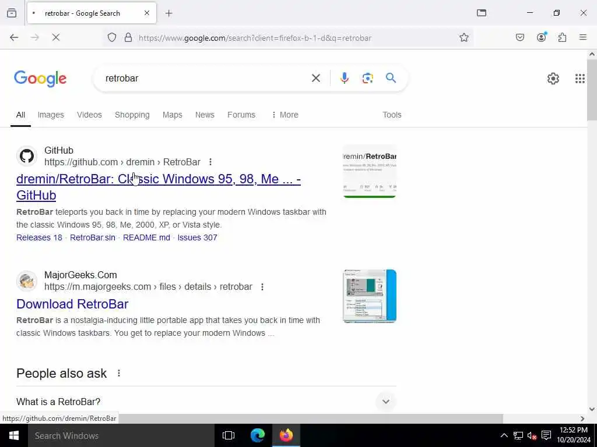Viewport: 597px width, 447px height.
Task: Bookmark this page with star icon
Action: [463, 37]
